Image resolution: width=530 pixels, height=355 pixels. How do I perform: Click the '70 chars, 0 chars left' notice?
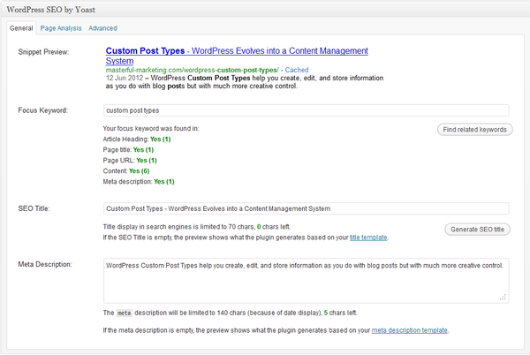[196, 227]
